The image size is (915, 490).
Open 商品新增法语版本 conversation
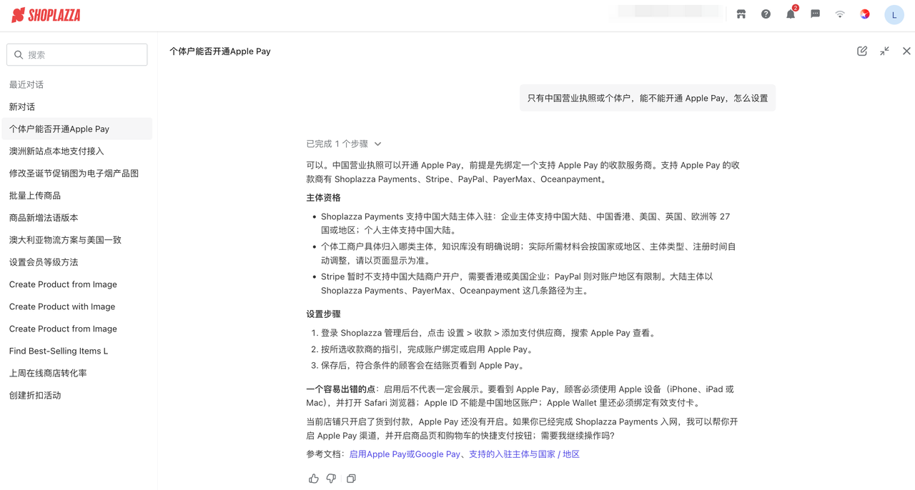[76, 218]
